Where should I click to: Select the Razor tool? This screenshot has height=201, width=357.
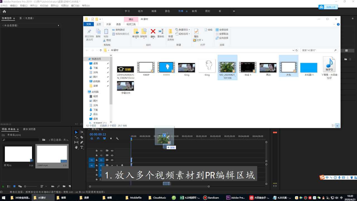pyautogui.click(x=81, y=137)
